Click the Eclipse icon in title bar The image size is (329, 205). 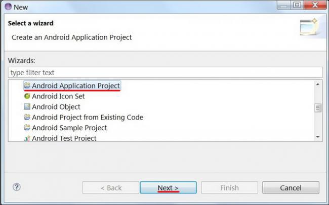tap(7, 7)
